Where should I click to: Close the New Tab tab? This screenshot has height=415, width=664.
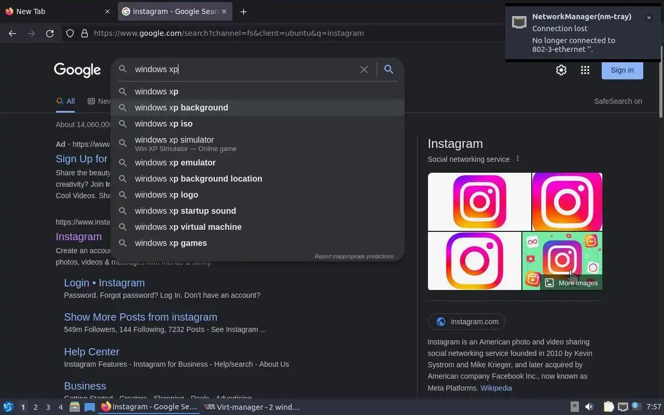tap(107, 11)
